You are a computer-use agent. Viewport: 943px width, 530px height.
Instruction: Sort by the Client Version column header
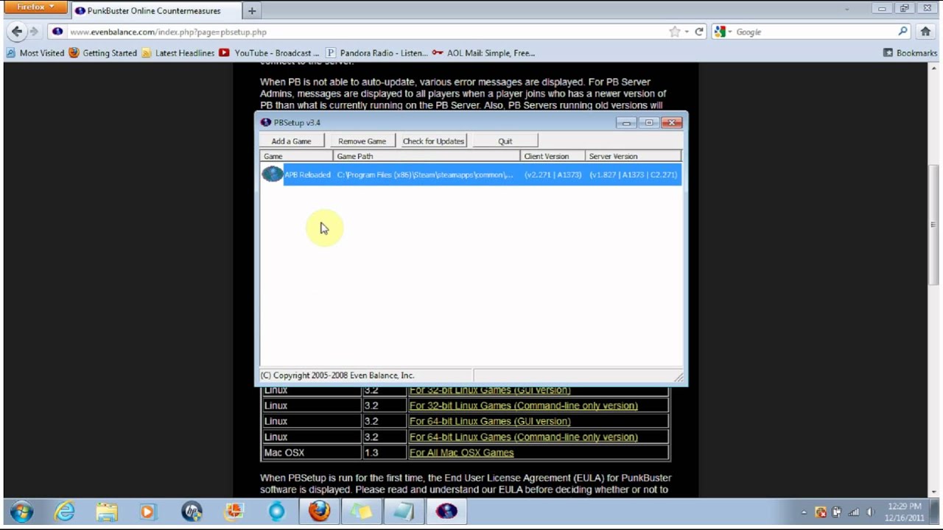(x=553, y=156)
